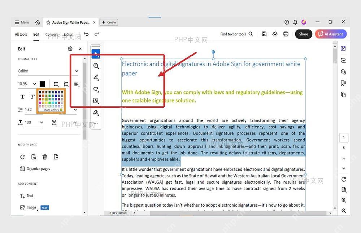Screen dimensions: 361x233
Task: Select the Fill and Sign pen tool
Action: 96,112
